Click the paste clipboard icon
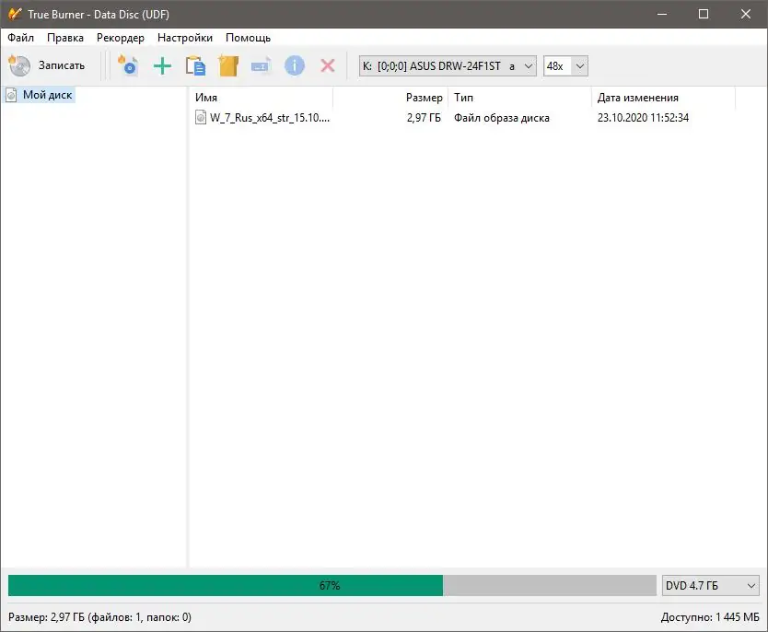Image resolution: width=768 pixels, height=632 pixels. click(195, 65)
